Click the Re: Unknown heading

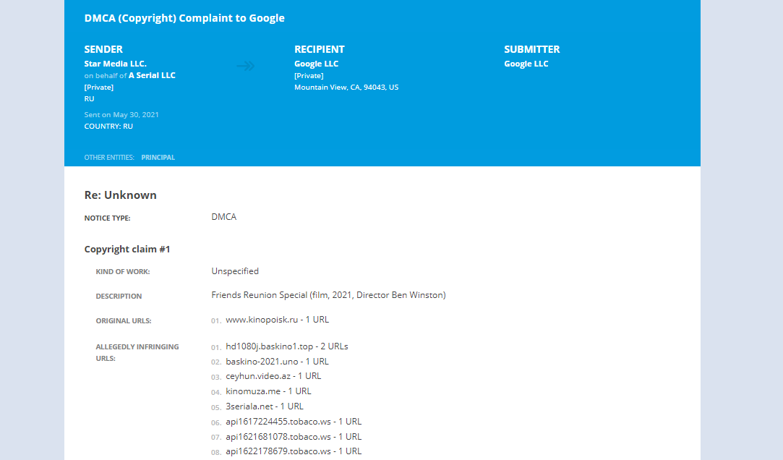pyautogui.click(x=120, y=195)
